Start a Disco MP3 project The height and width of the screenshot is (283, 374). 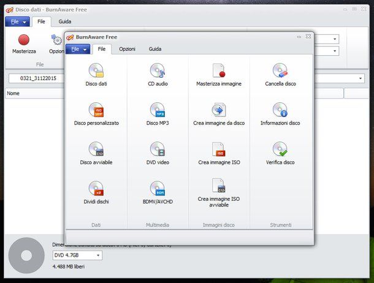pos(158,114)
